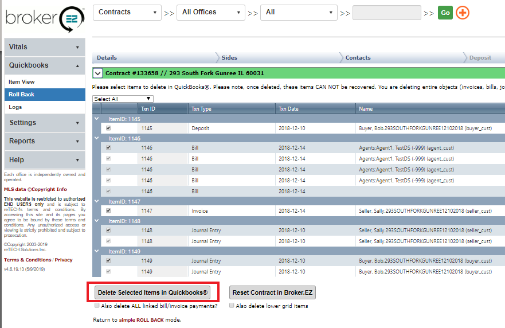Click the empty search input field

(x=387, y=13)
